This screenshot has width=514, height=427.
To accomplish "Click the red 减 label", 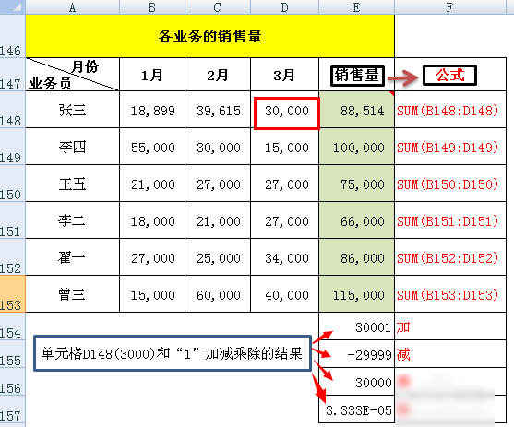I will click(403, 354).
